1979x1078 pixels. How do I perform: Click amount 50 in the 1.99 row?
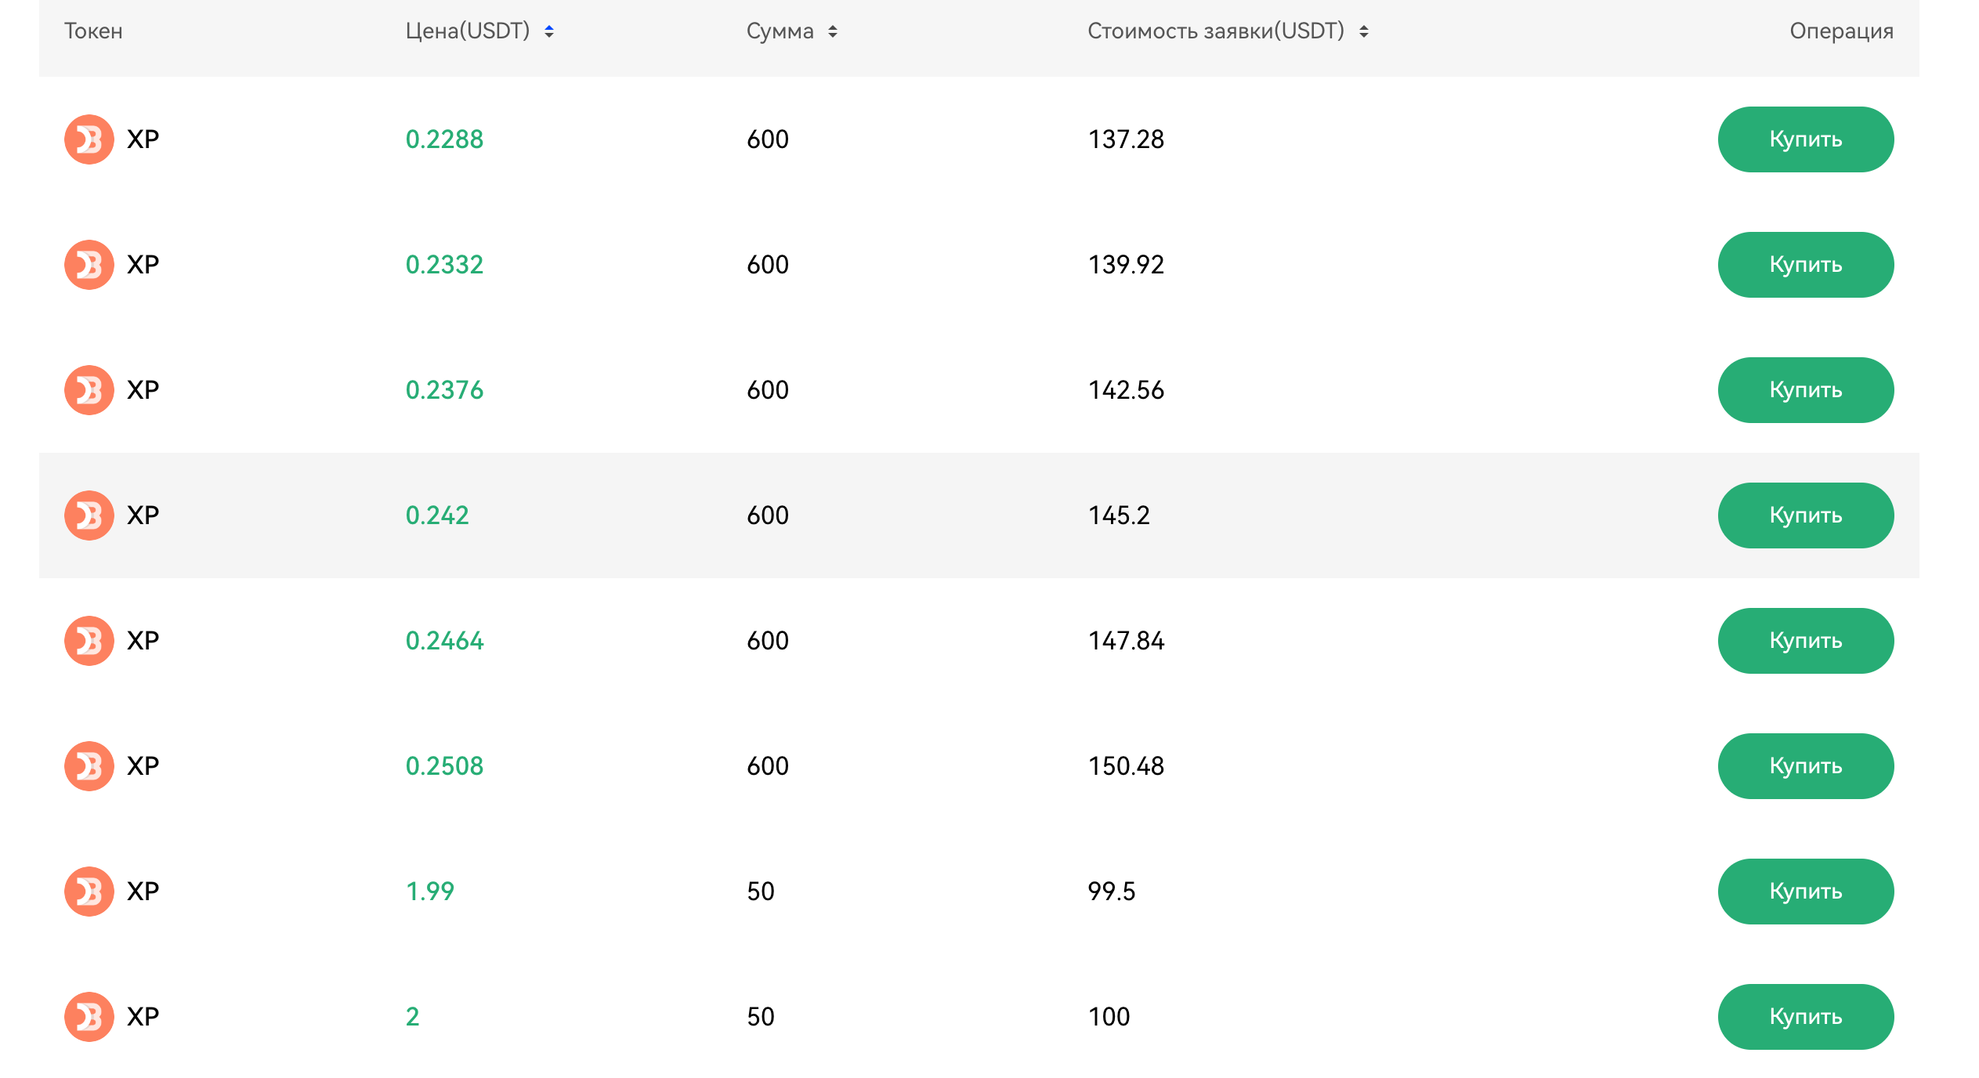point(761,892)
